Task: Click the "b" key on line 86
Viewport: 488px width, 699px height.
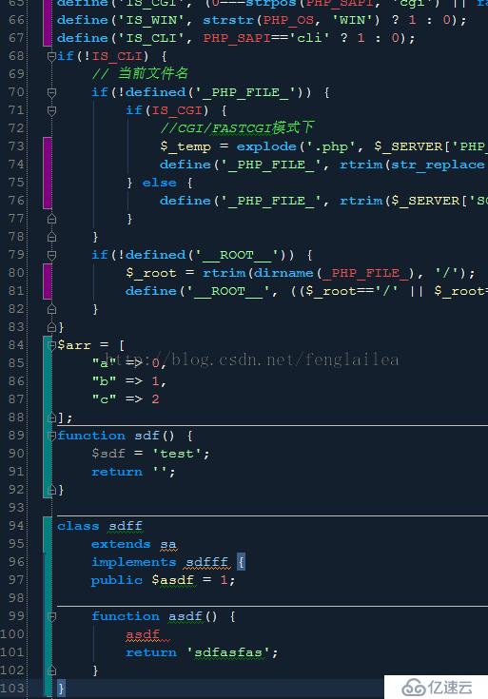Action: (105, 381)
